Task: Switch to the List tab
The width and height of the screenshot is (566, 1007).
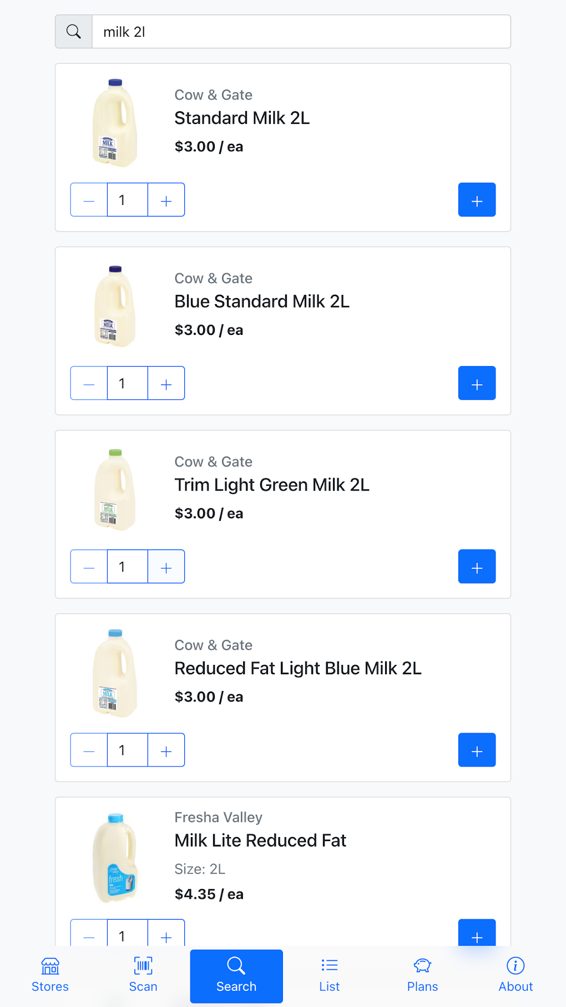Action: (329, 975)
